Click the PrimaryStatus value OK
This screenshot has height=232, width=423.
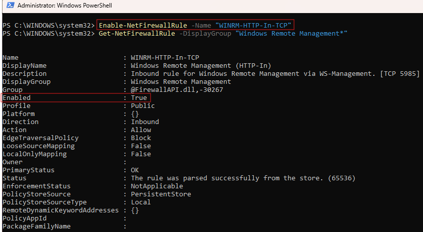click(135, 170)
